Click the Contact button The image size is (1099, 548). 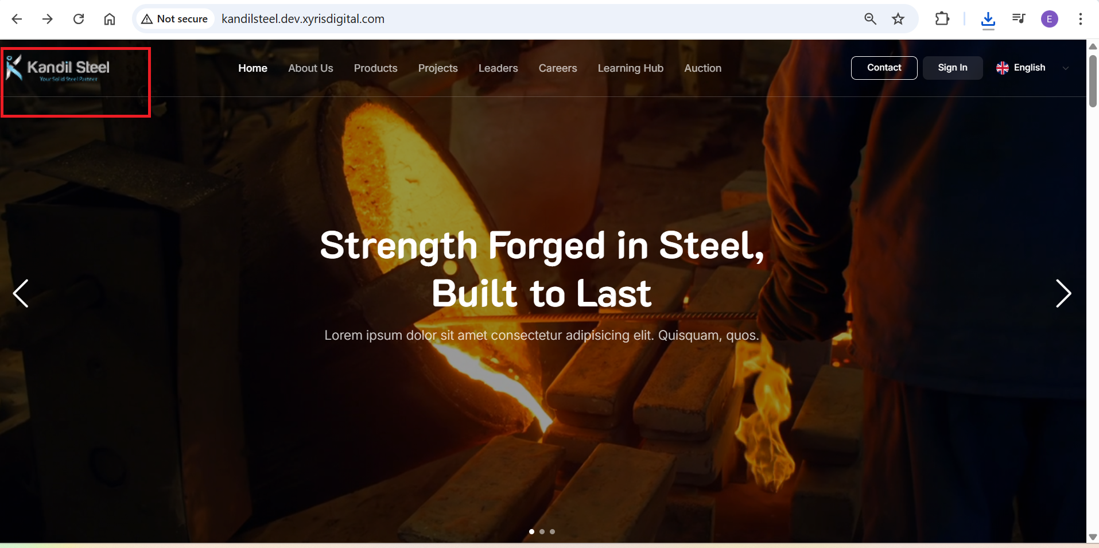[884, 68]
